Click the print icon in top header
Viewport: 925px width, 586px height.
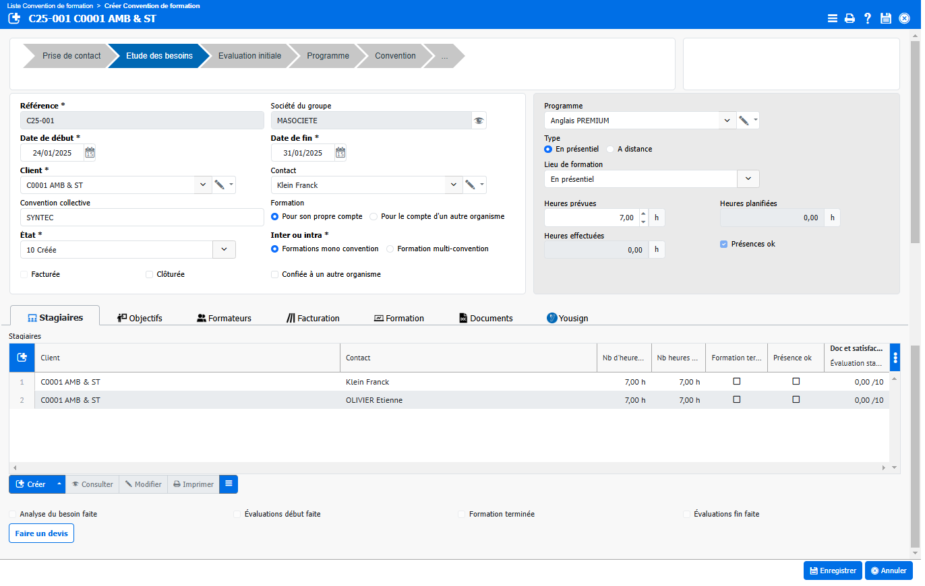point(849,19)
